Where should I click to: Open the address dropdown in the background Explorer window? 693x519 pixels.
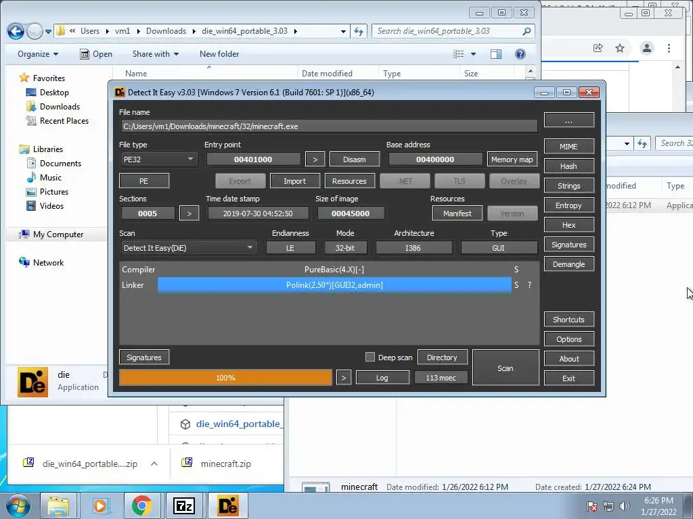[x=627, y=143]
